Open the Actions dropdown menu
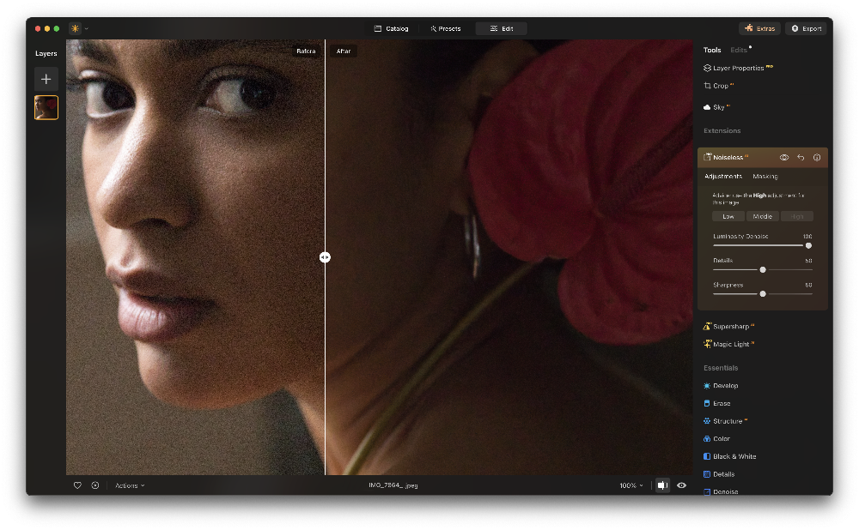 coord(130,485)
